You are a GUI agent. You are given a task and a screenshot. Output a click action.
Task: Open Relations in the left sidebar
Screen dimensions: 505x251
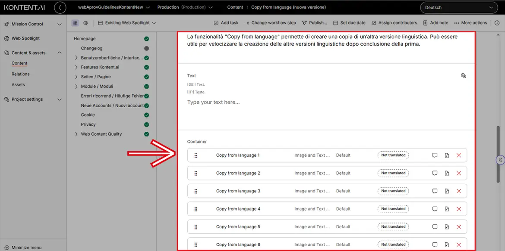coord(20,74)
